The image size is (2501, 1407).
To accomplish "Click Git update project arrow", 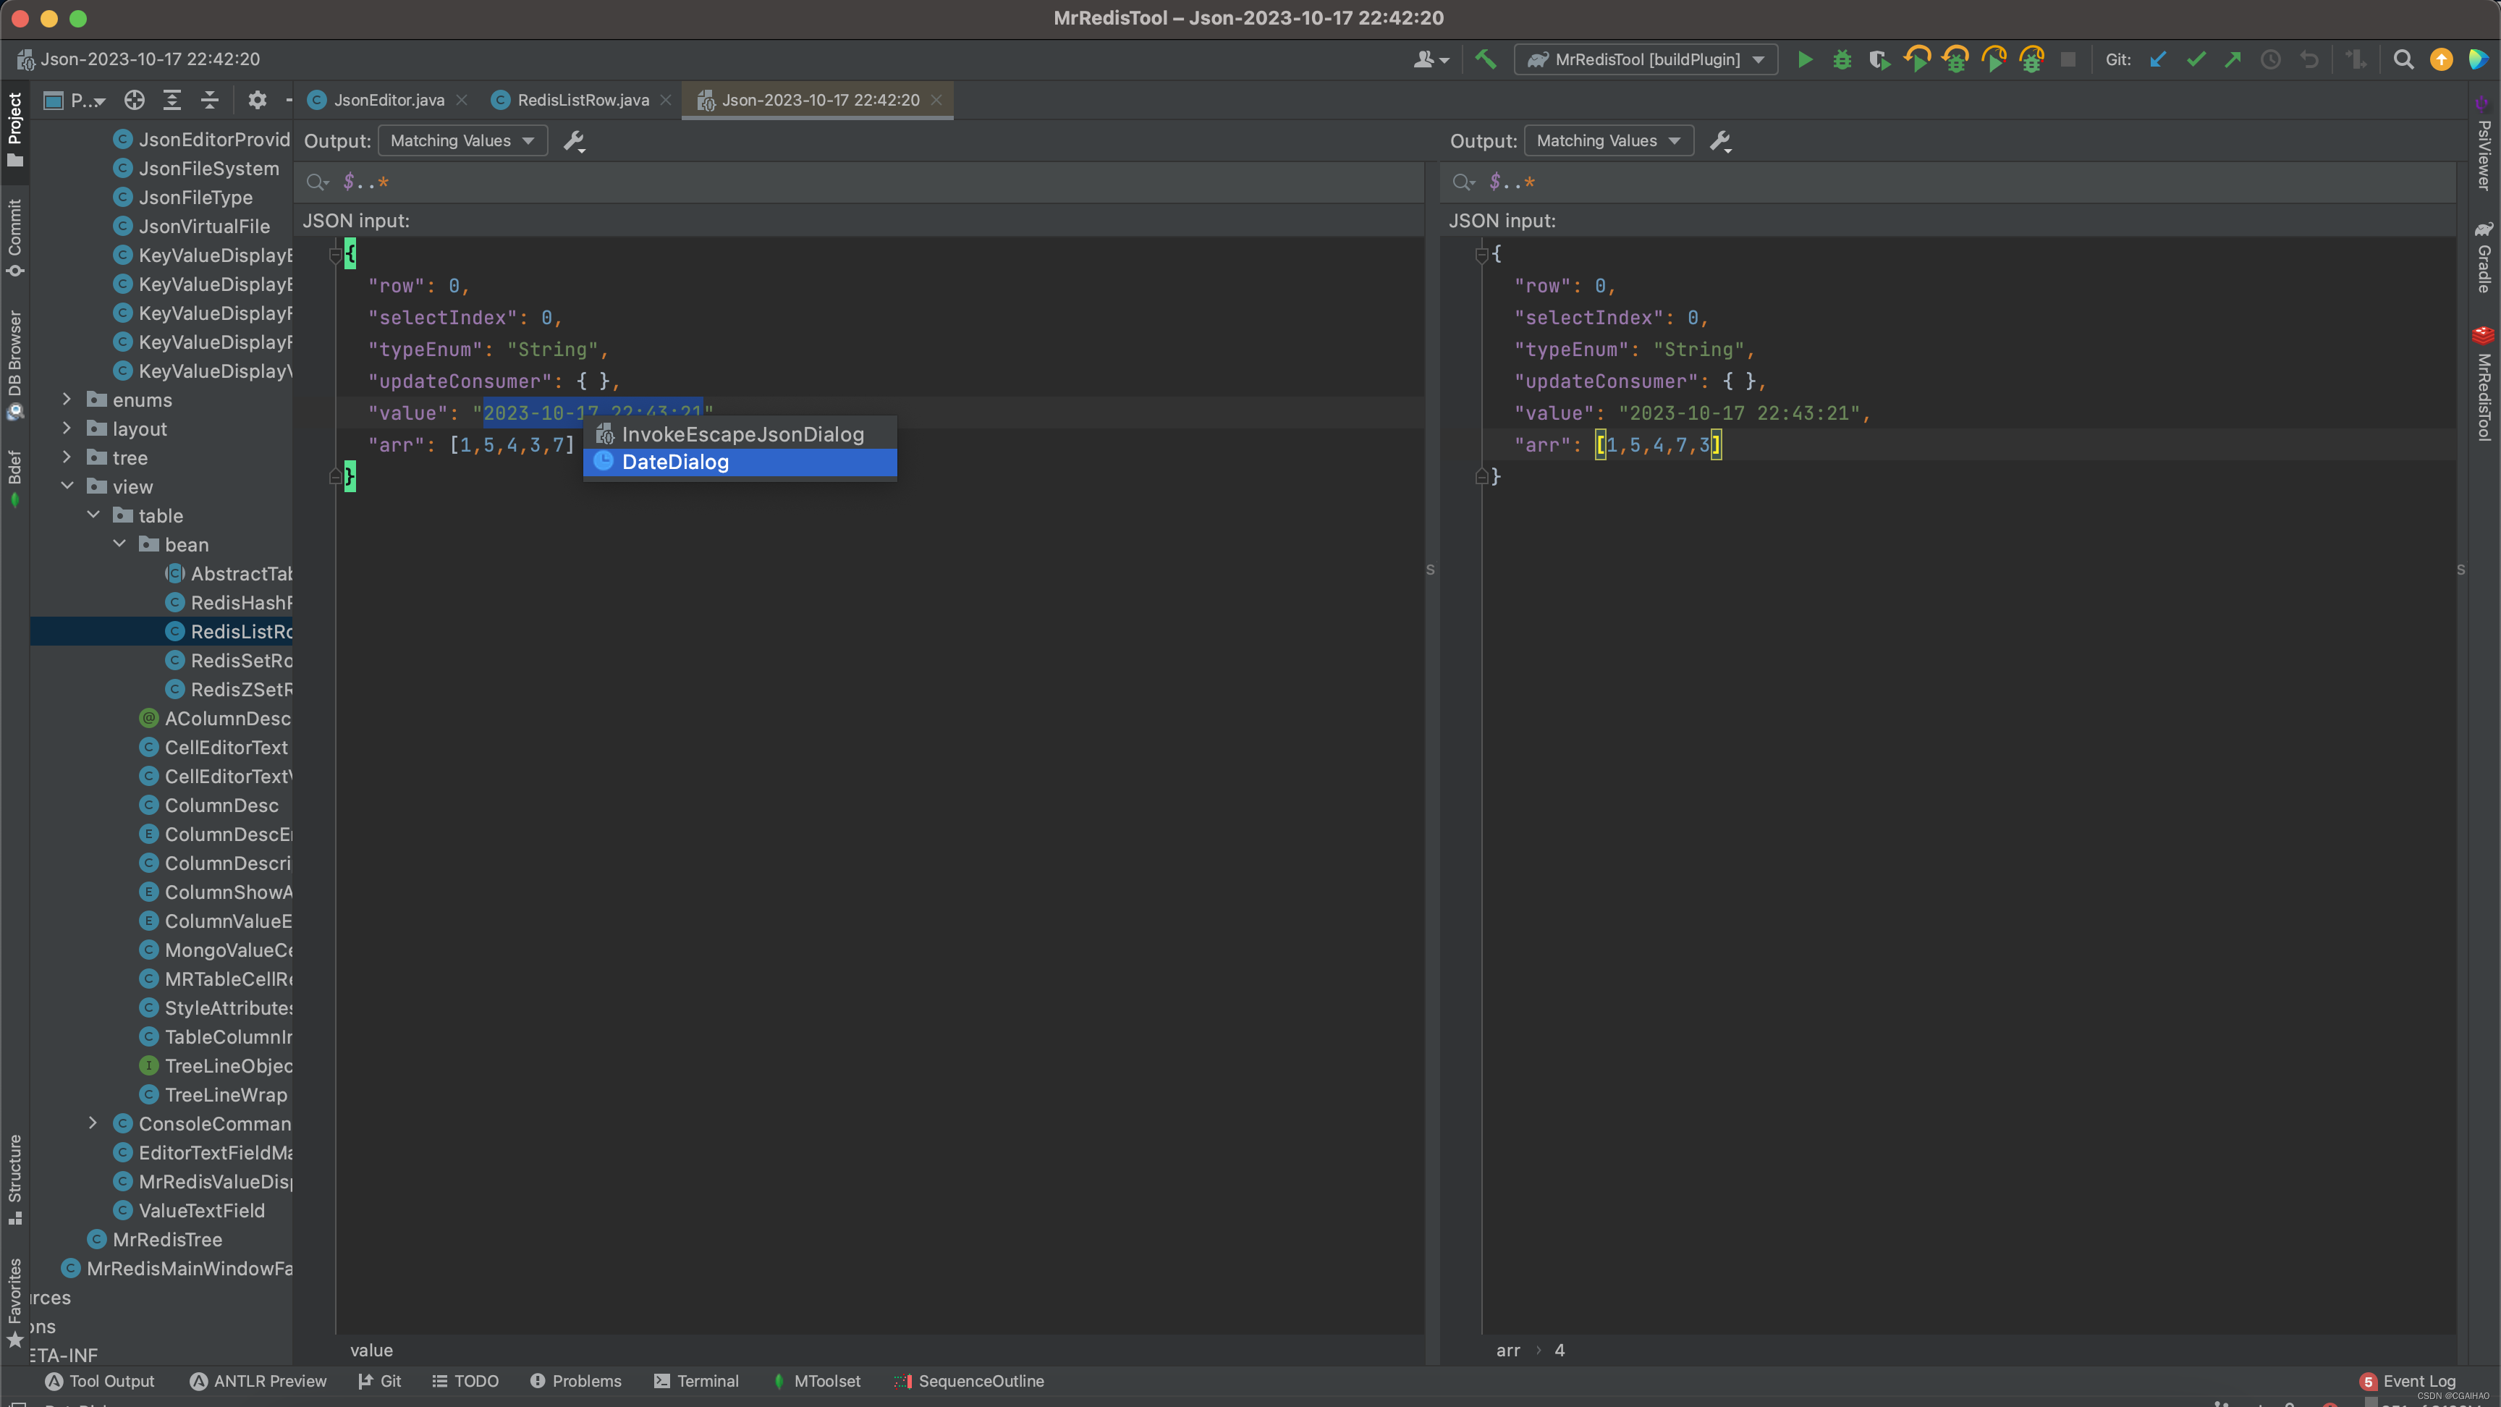I will [x=2157, y=59].
